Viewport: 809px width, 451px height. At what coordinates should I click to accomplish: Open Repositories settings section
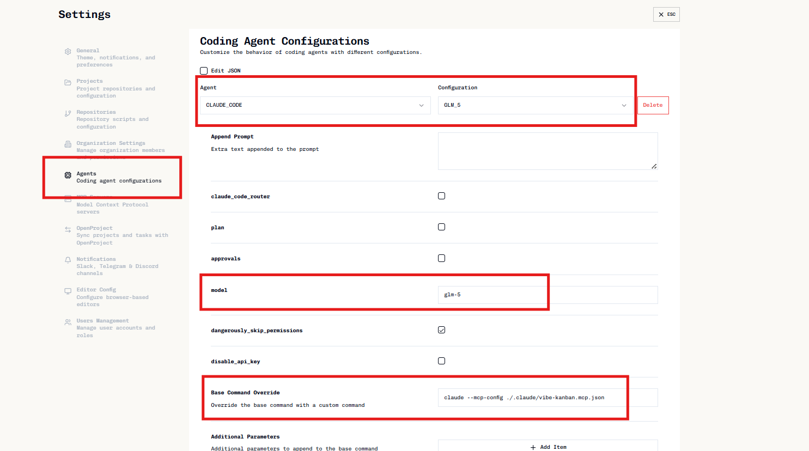pyautogui.click(x=115, y=119)
